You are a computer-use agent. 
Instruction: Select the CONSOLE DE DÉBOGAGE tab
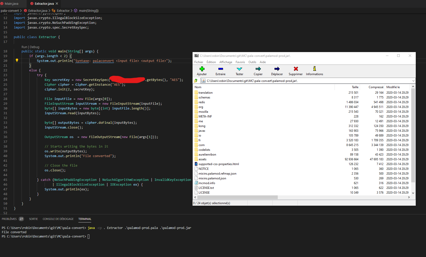tap(58, 219)
